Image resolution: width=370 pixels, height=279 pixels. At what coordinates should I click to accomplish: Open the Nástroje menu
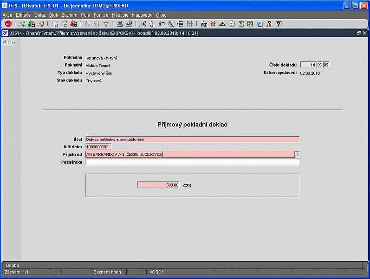(x=120, y=15)
